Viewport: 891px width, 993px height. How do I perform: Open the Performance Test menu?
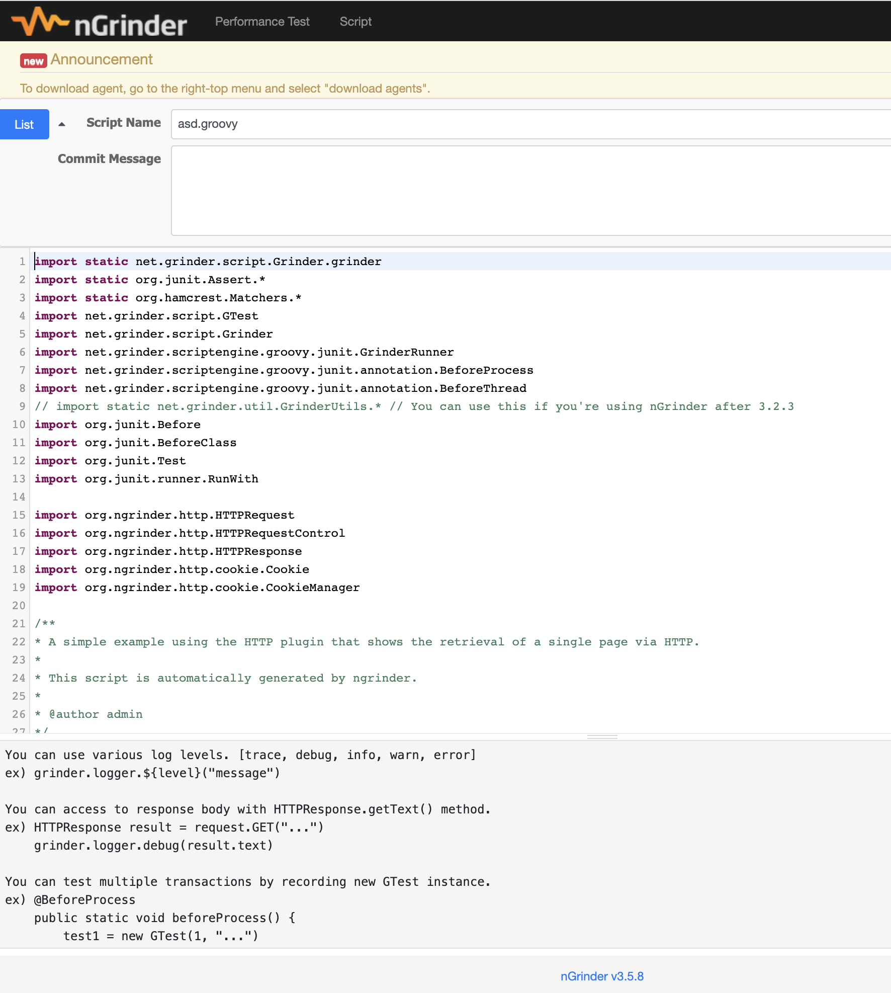(262, 22)
